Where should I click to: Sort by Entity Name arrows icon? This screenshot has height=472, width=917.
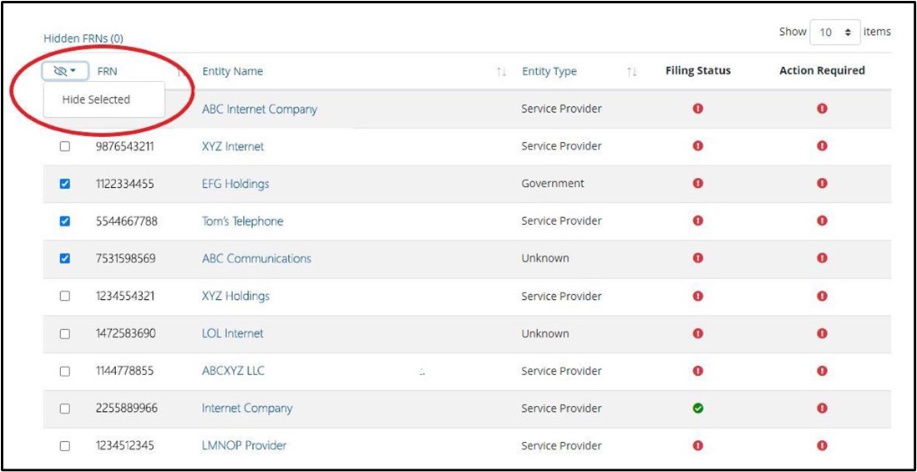501,72
